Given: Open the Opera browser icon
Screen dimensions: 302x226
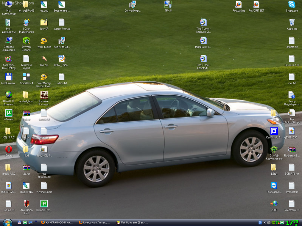Looking at the screenshot, I should click(9, 149).
